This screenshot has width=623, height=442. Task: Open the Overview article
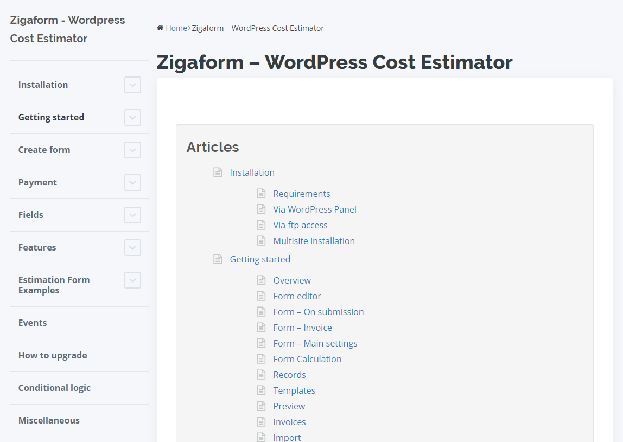[292, 280]
